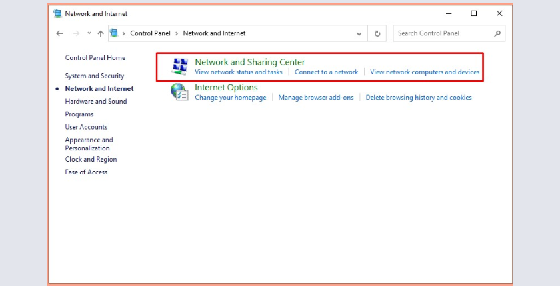The image size is (560, 286).
Task: Open Internet Options heading link
Action: (x=226, y=88)
